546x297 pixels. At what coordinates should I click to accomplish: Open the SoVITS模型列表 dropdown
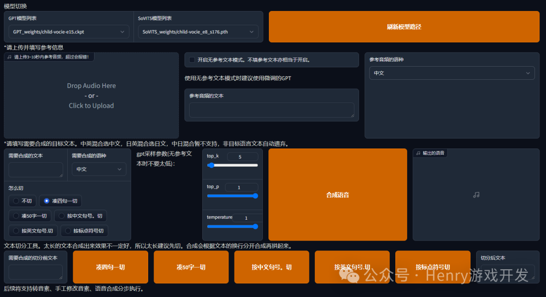[198, 31]
